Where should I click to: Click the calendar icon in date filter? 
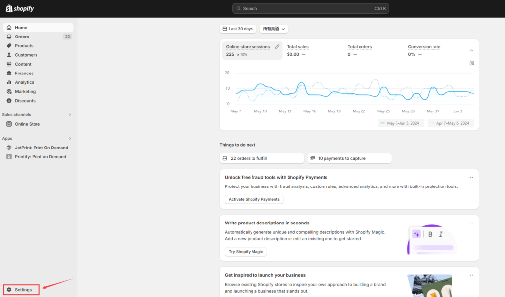(x=225, y=29)
